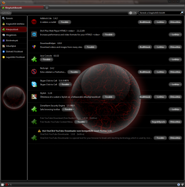Click the OneClick YouTube Downloader puzzle icon
This screenshot has width=185, height=187.
[34, 138]
